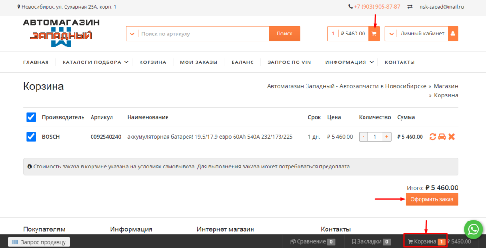
Task: Click the Итого: ₽ 5 460.00 total
Action: pos(432,188)
